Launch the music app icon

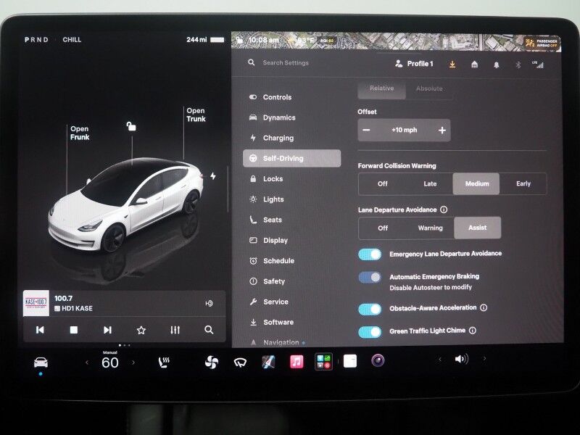tap(297, 362)
